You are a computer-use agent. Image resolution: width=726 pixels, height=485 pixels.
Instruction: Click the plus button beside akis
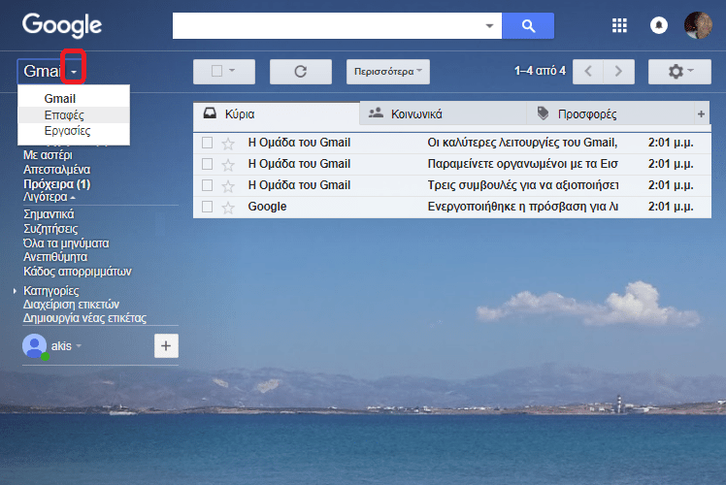click(x=166, y=345)
